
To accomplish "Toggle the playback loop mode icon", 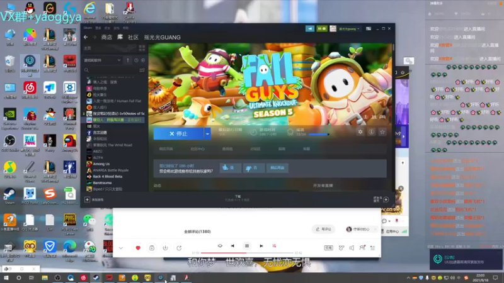I will pyautogui.click(x=220, y=246).
